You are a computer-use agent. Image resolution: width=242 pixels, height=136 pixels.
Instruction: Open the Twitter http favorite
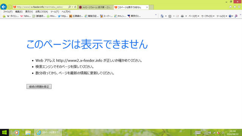(63, 16)
